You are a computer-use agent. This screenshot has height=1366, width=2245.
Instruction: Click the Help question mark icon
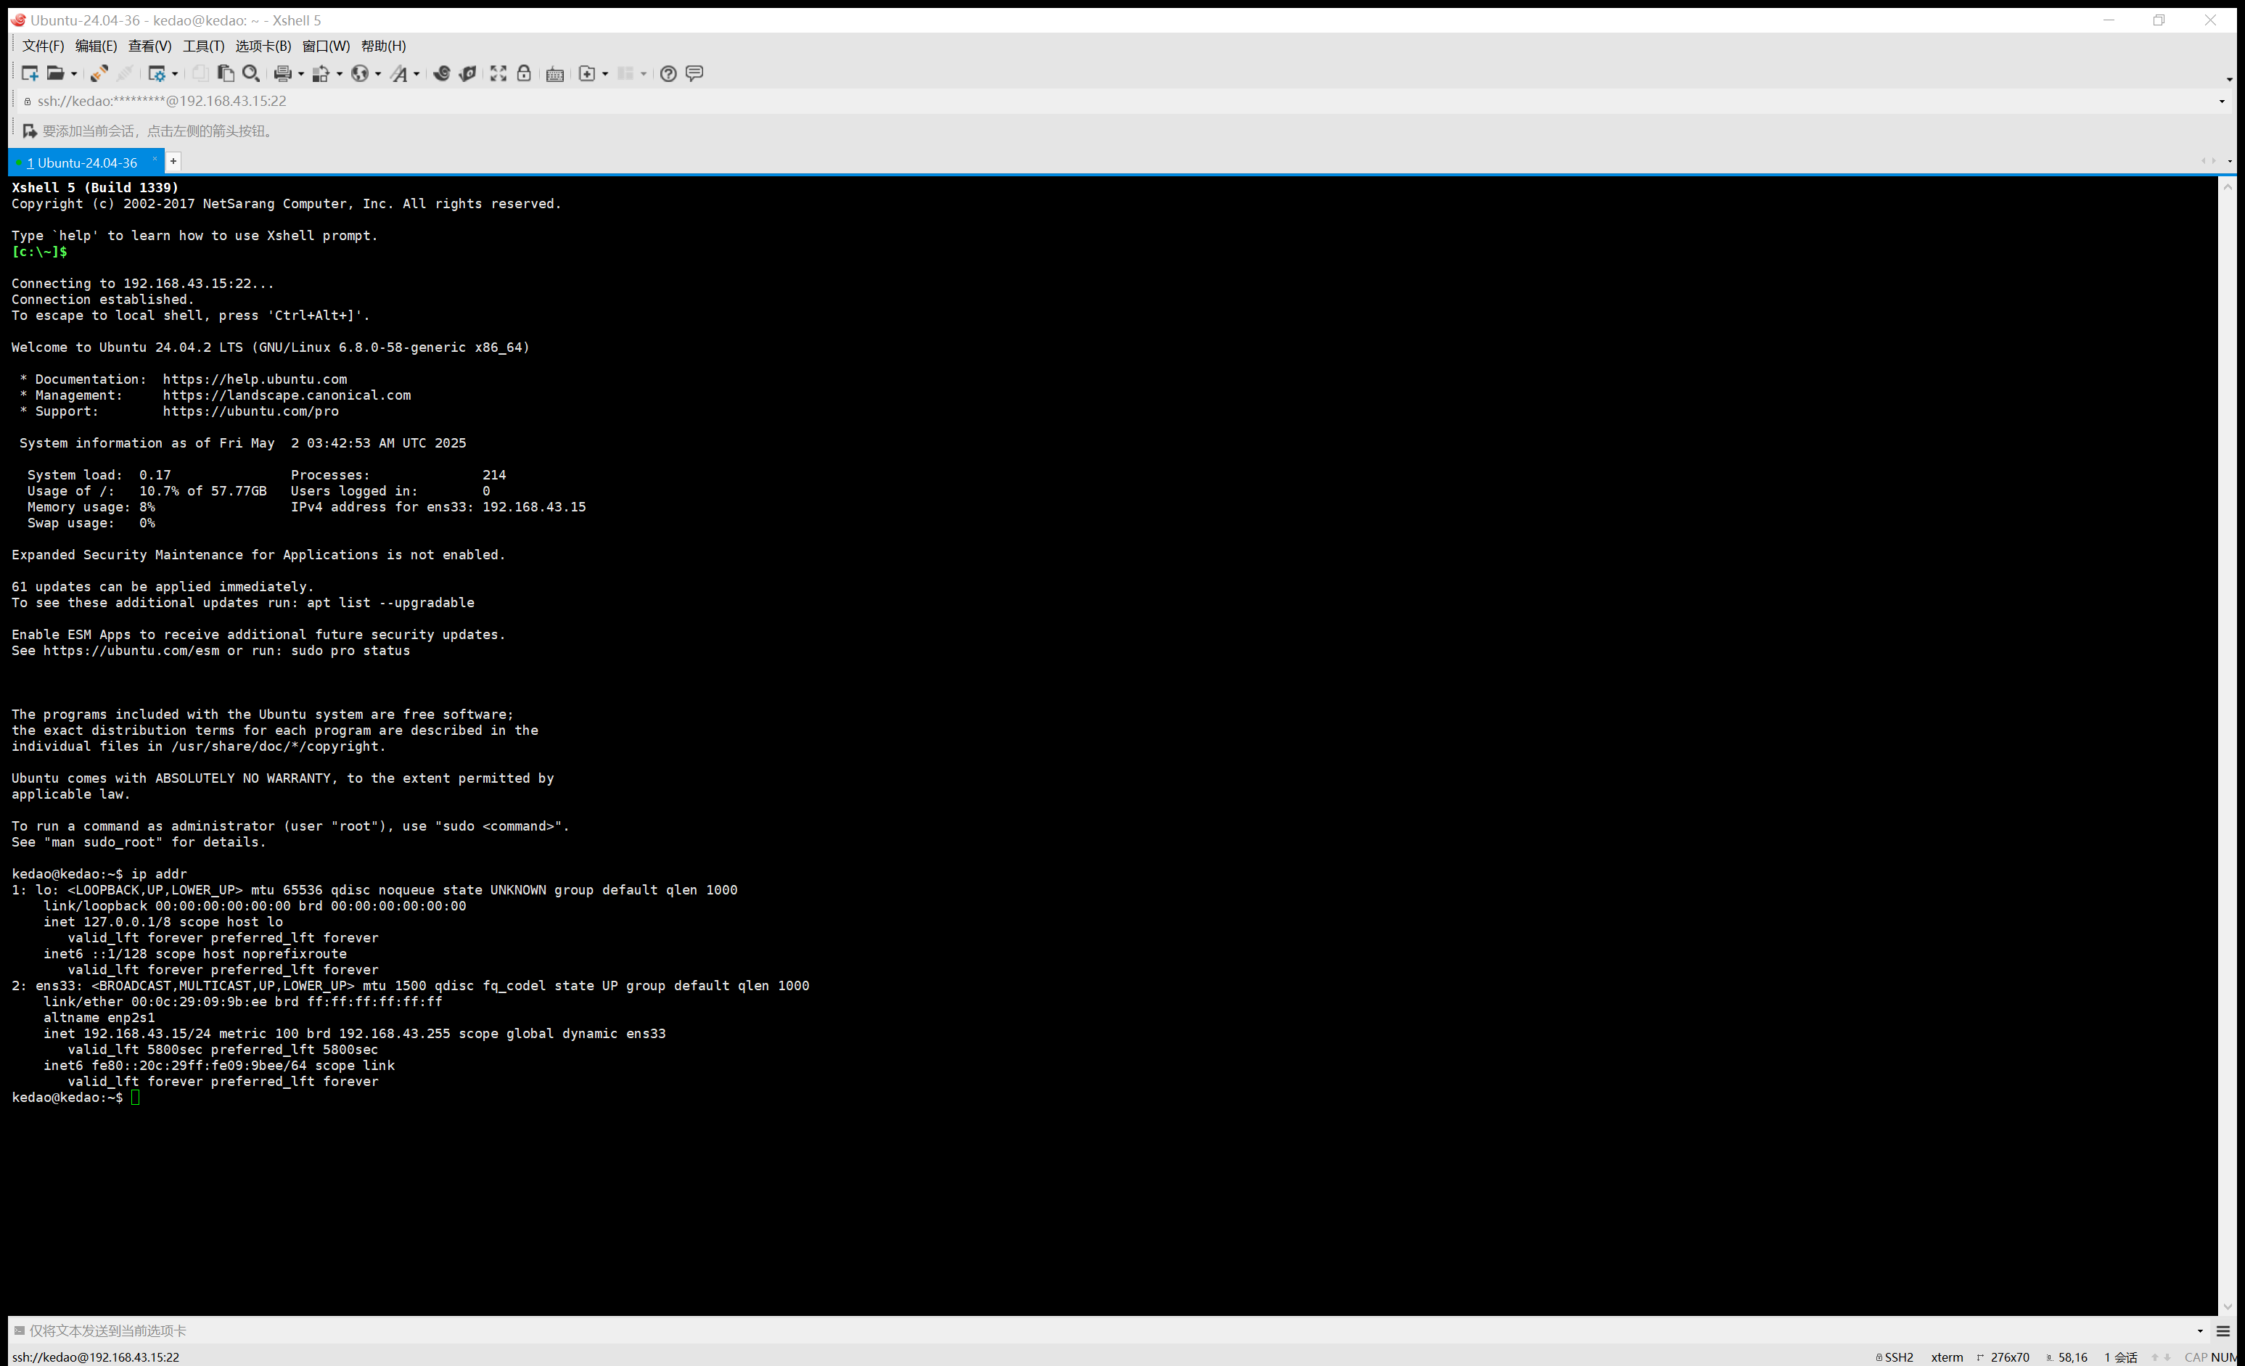pos(668,74)
